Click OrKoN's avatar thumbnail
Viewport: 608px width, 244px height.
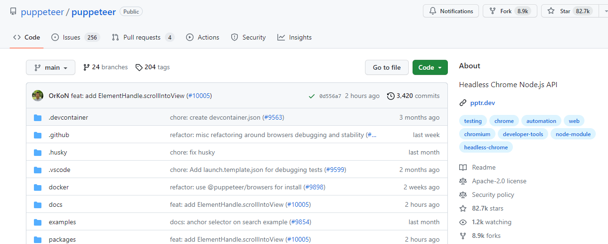[38, 96]
